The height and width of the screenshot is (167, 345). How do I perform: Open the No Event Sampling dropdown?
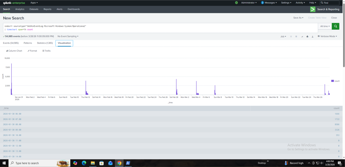68,36
